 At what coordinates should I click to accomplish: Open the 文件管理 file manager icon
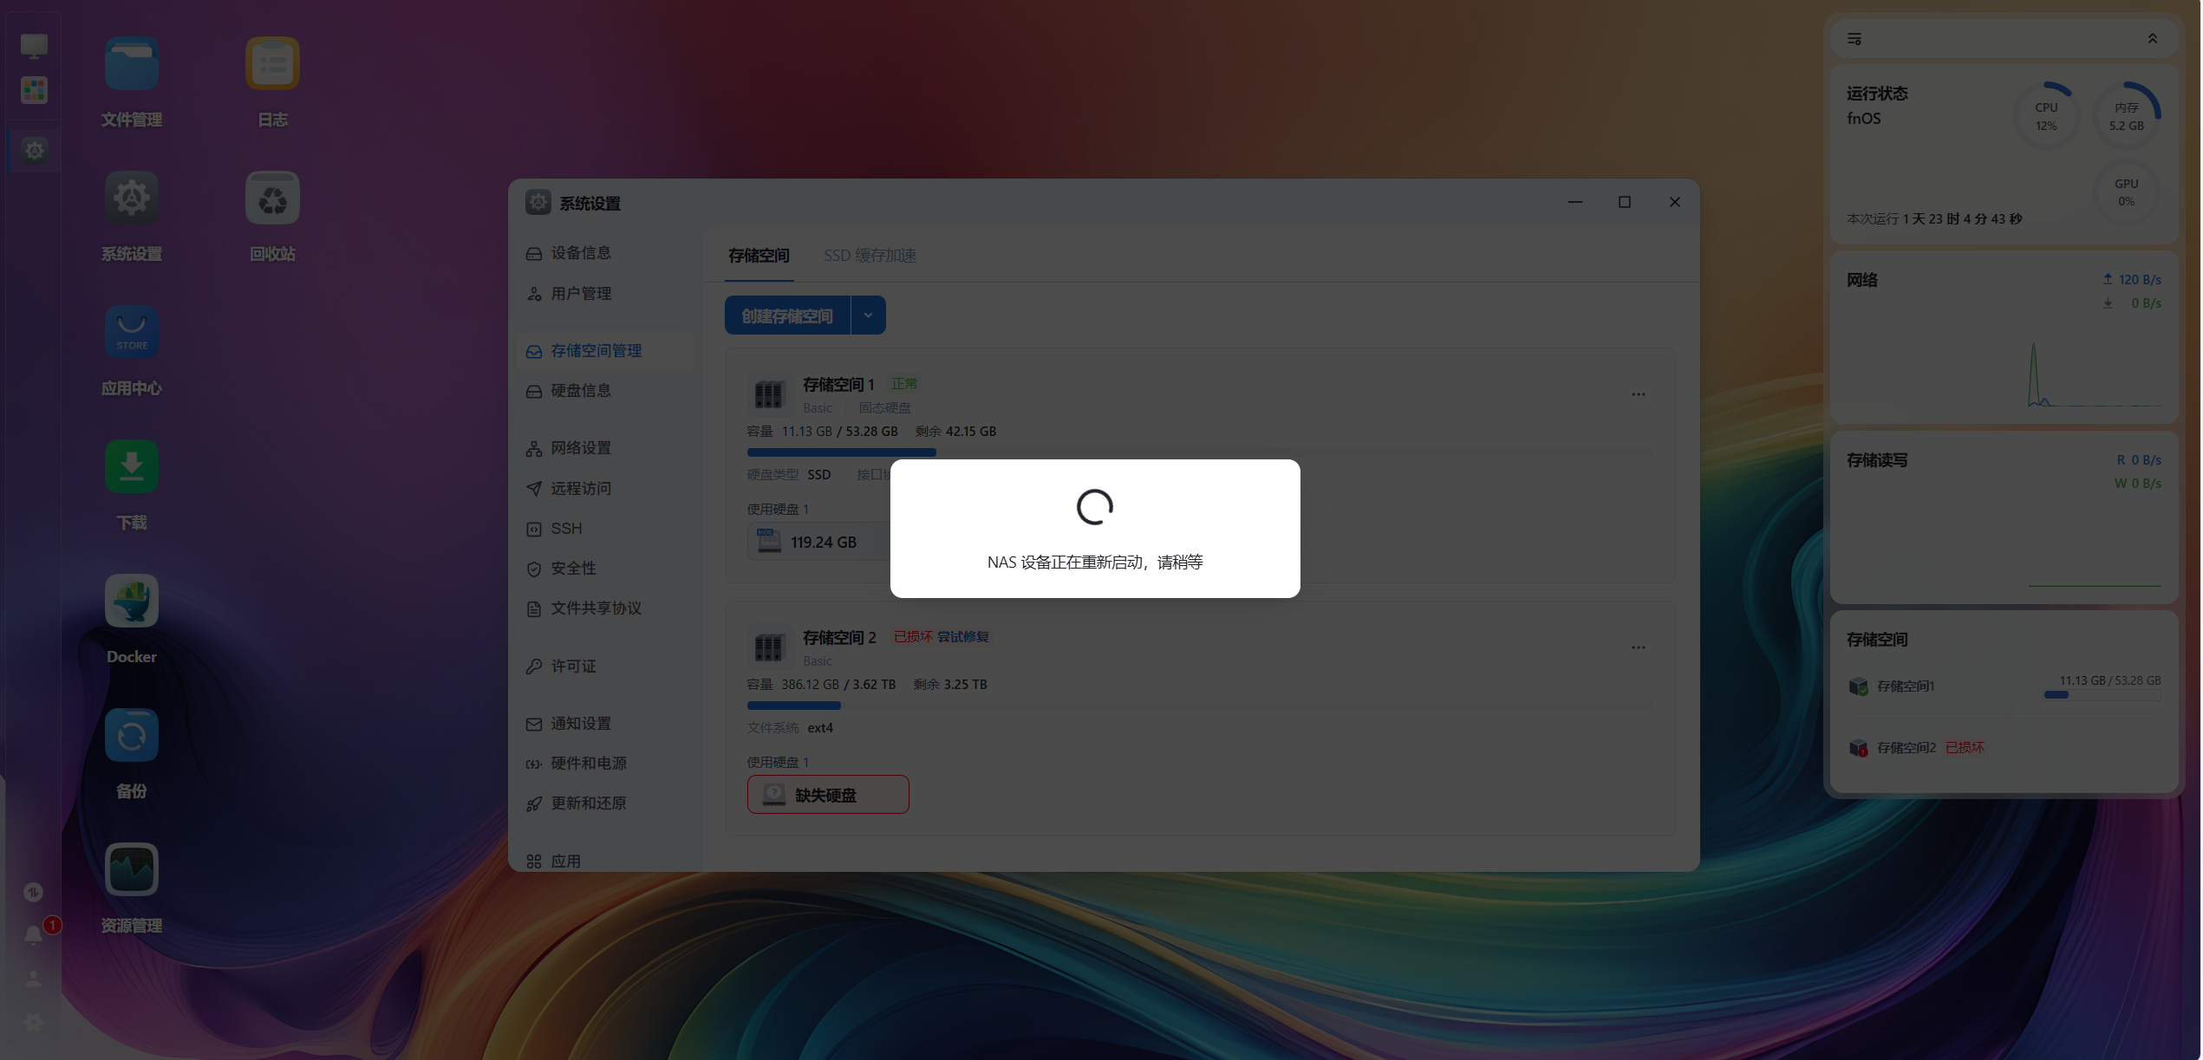(132, 63)
